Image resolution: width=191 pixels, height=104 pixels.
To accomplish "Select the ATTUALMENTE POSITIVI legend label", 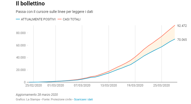I will 38,19.
